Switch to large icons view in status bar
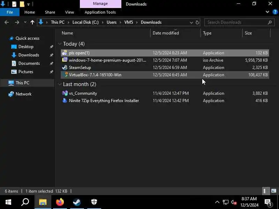This screenshot has width=279, height=209. pos(274,191)
